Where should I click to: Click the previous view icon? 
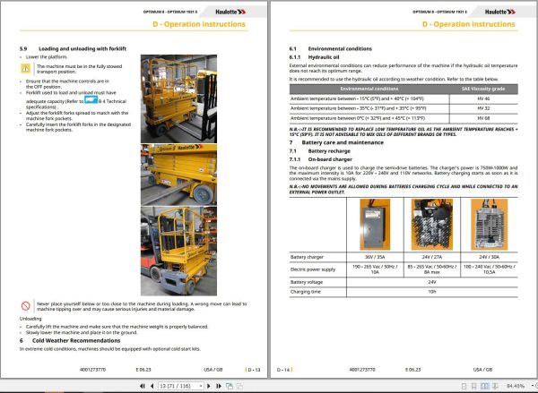click(x=230, y=386)
